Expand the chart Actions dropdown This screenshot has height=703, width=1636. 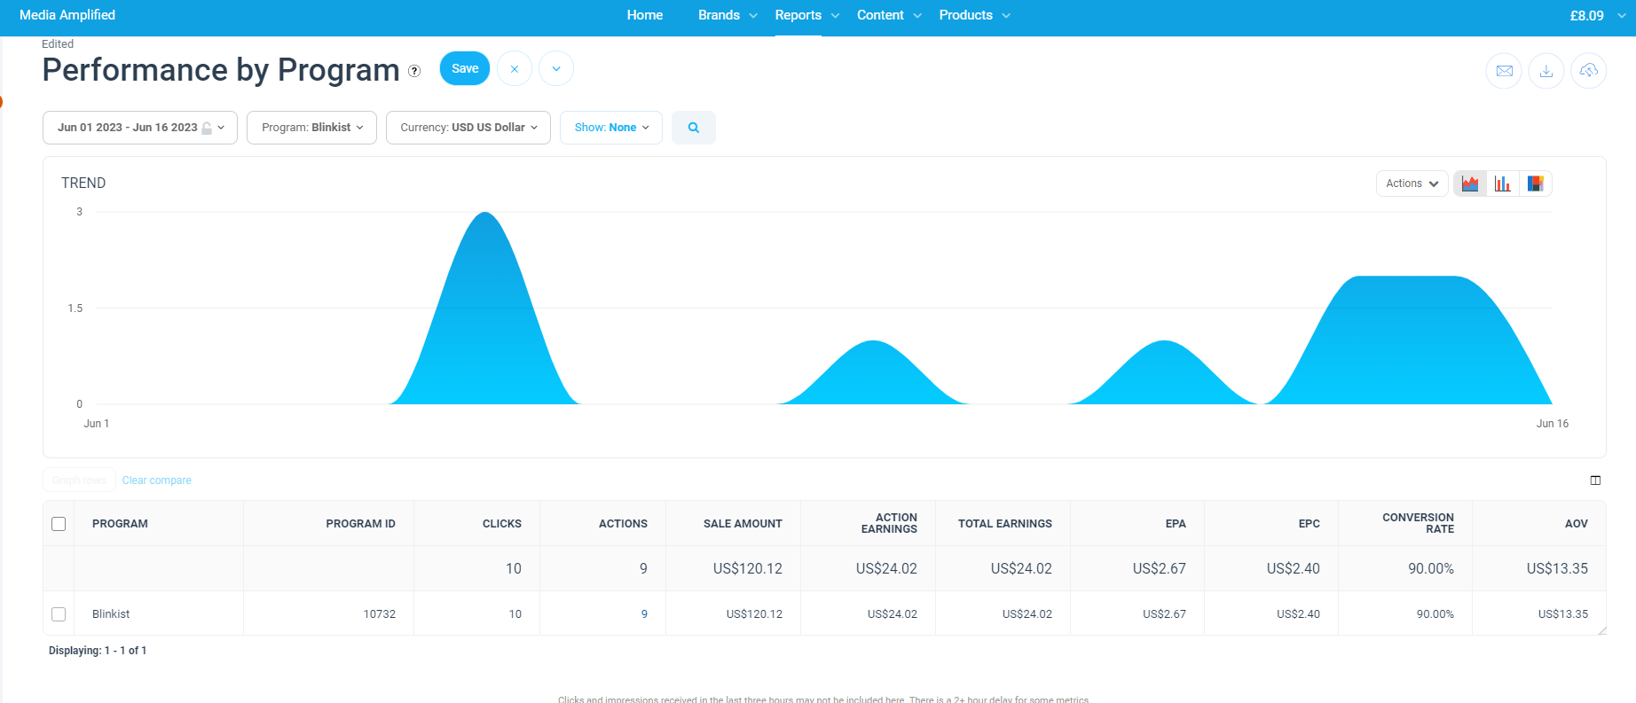[x=1412, y=184]
